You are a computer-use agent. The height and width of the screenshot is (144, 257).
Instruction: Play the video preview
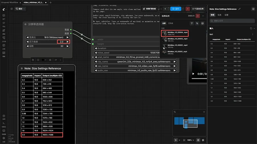(x=193, y=74)
